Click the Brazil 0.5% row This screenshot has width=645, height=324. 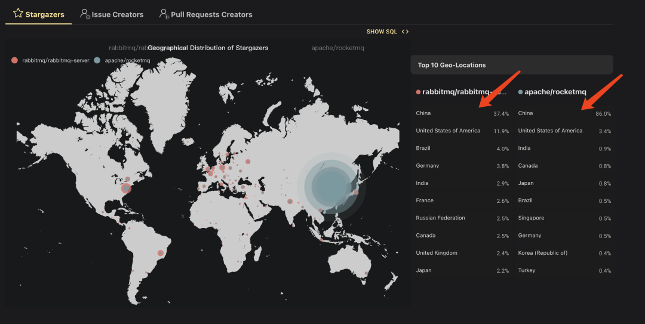point(564,200)
